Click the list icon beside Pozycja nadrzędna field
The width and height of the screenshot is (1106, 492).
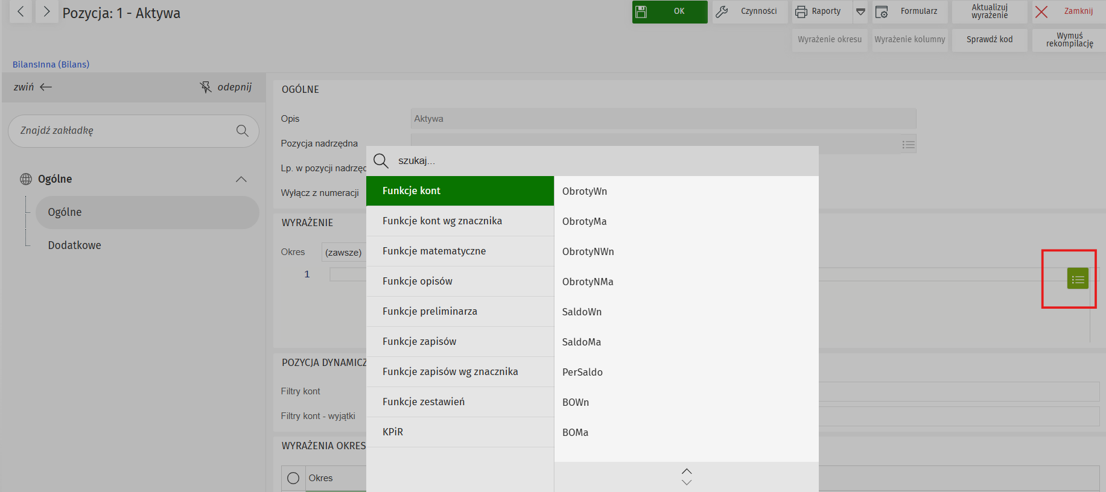click(908, 144)
